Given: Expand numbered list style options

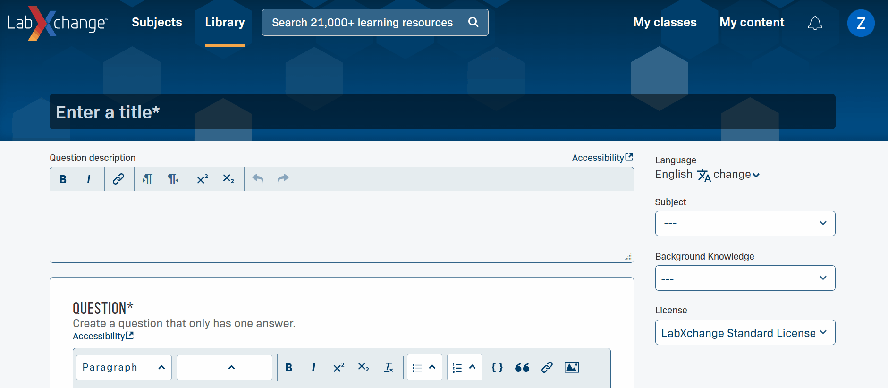Looking at the screenshot, I should (473, 367).
